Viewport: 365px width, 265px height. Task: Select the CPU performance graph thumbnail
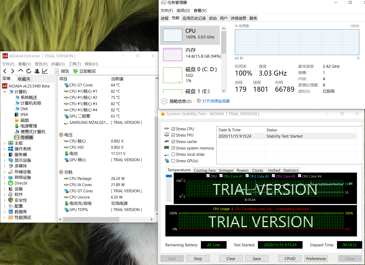(173, 35)
